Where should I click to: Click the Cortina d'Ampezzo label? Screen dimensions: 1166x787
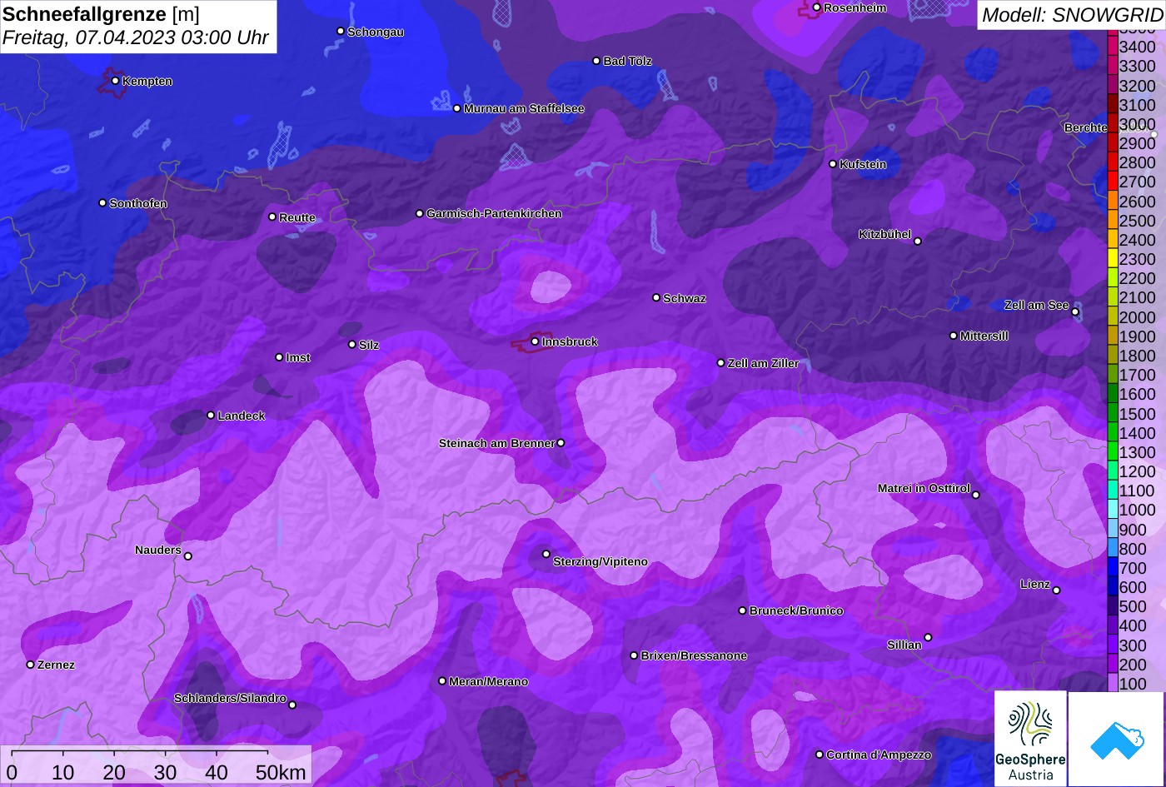(x=879, y=755)
